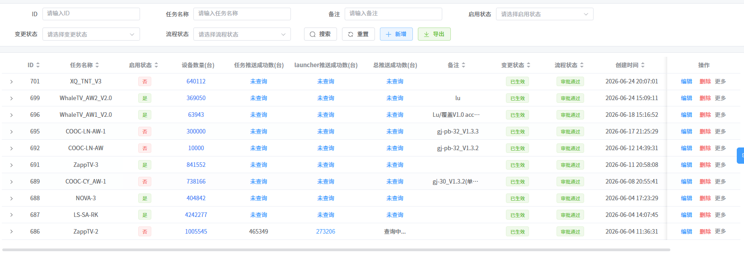Screen dimensions: 744x253
Task: Sort by 变更状态 column arrows
Action: pyautogui.click(x=529, y=65)
